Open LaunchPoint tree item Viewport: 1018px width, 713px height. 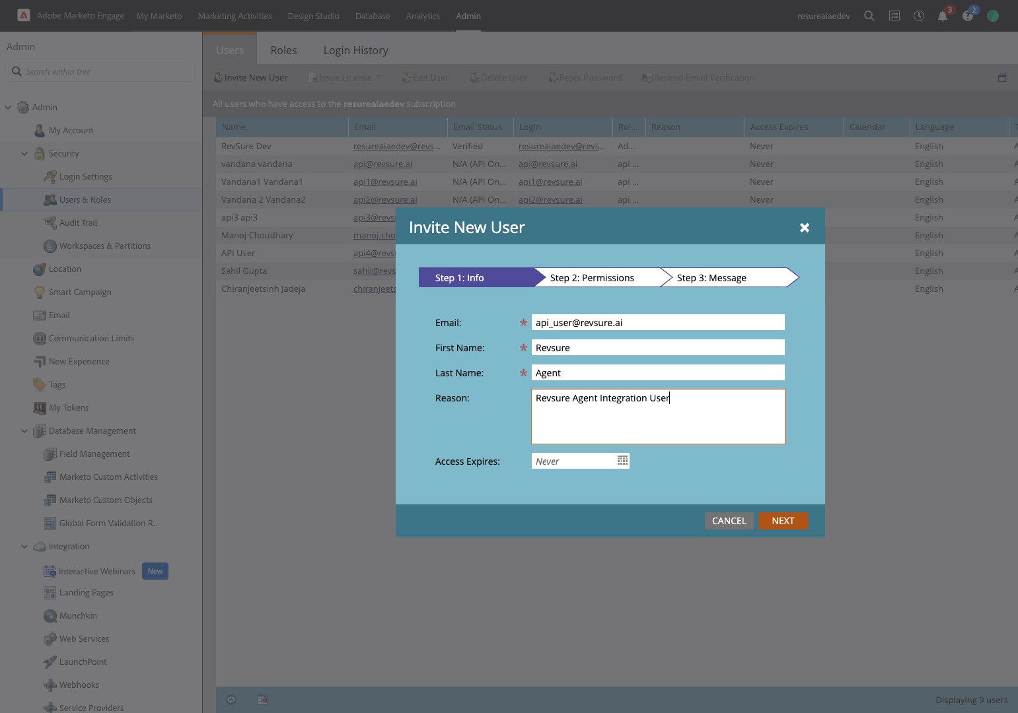pos(83,662)
